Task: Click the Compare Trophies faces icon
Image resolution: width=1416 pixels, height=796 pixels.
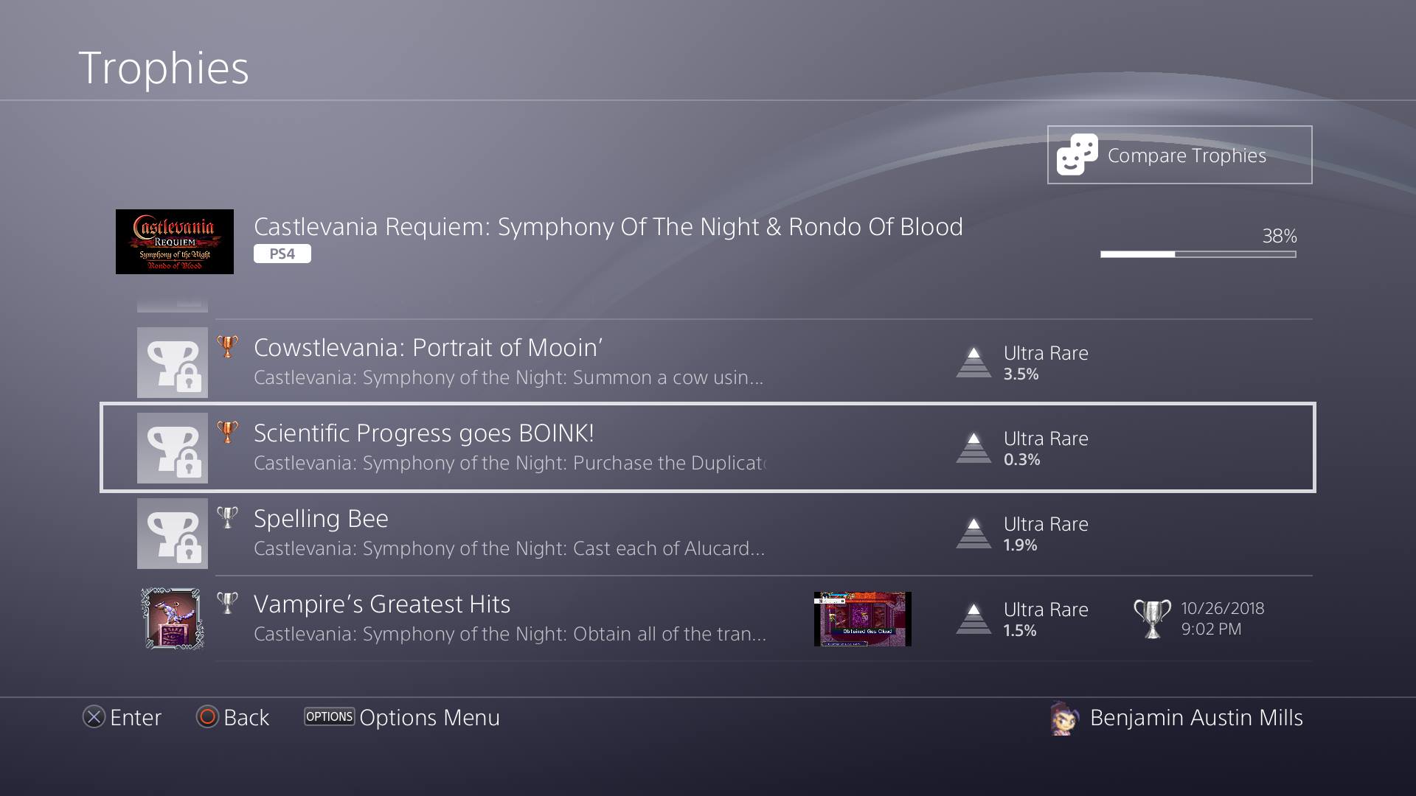Action: (x=1077, y=155)
